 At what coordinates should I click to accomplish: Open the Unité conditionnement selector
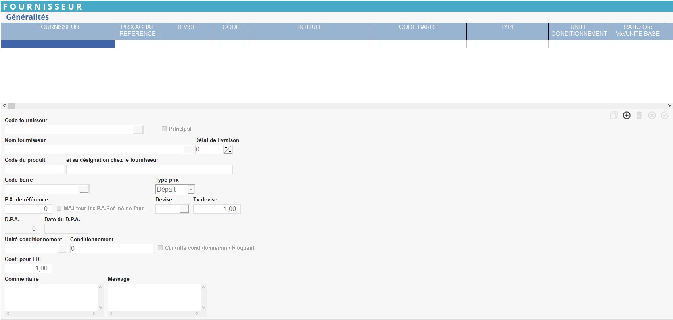(63, 249)
